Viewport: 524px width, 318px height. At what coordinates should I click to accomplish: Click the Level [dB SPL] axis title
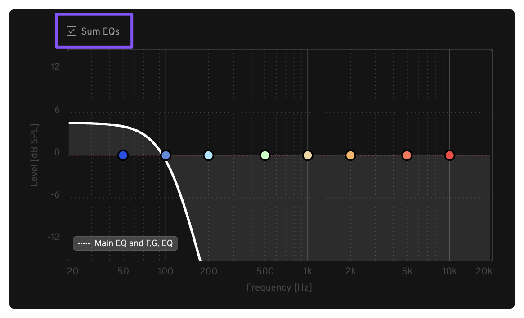[34, 154]
